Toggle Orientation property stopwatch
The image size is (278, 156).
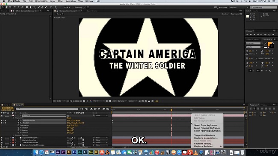pos(18,125)
